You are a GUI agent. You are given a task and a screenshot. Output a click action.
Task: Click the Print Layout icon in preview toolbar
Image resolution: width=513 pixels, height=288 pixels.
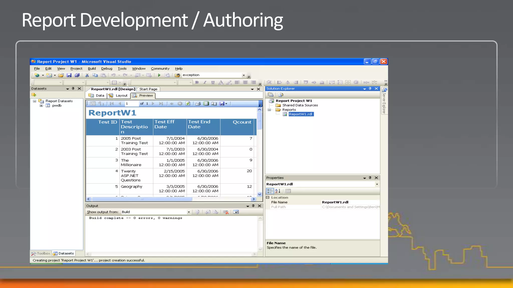(x=206, y=103)
